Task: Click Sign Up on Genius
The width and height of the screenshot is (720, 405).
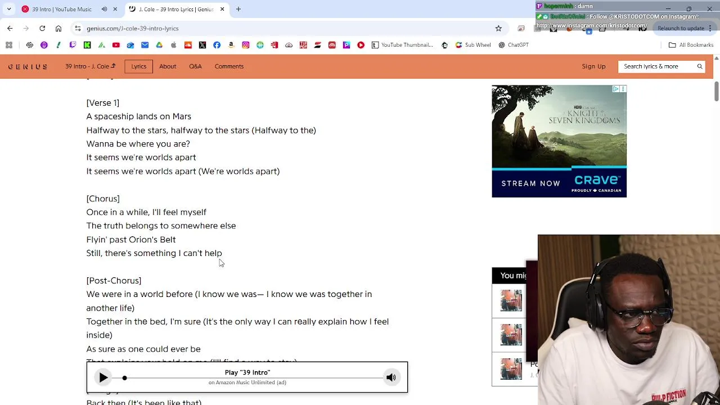Action: point(593,66)
